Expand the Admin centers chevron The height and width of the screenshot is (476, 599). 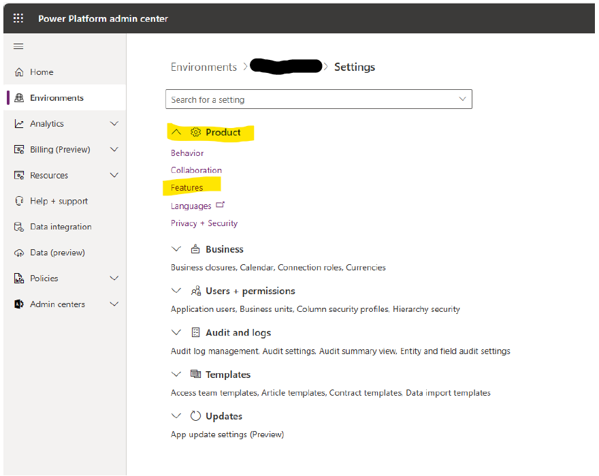click(x=114, y=304)
